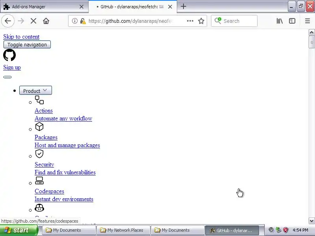Go back with the browser back arrow
This screenshot has width=315, height=236.
(8, 21)
